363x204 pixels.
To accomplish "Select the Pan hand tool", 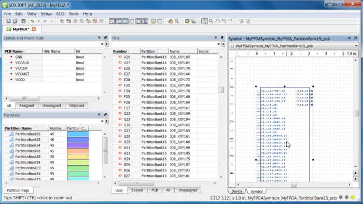I will point(217,21).
